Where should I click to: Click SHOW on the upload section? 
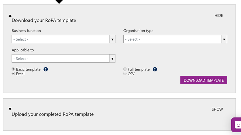click(217, 110)
